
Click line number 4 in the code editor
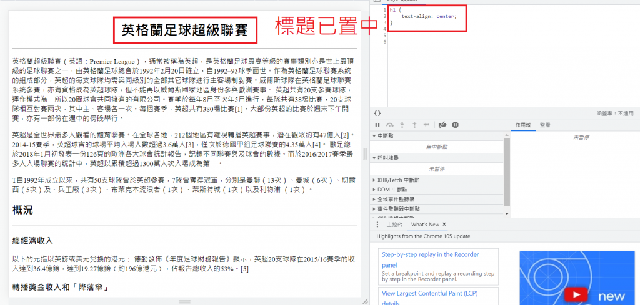384,29
